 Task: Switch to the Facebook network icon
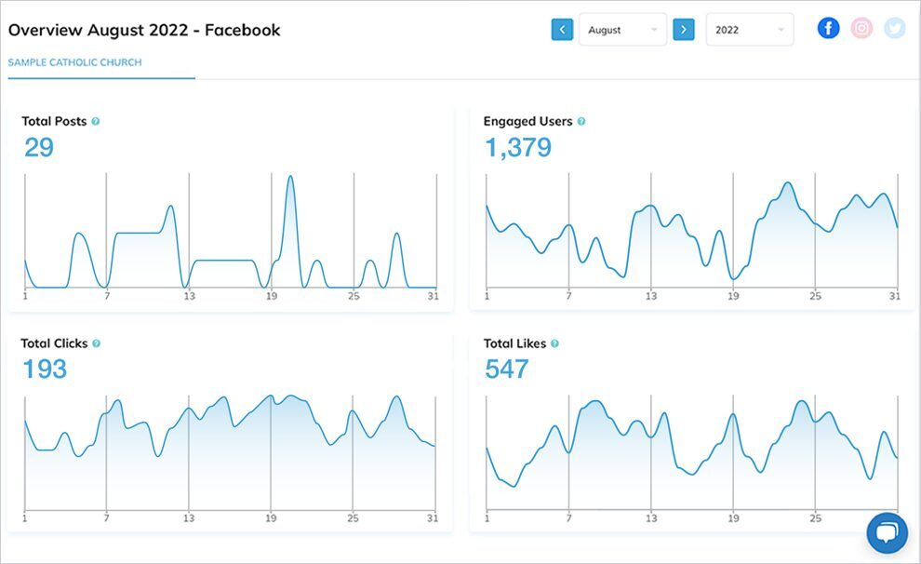pos(827,27)
